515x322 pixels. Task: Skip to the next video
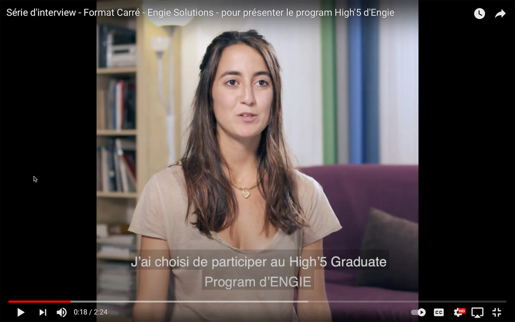click(43, 312)
